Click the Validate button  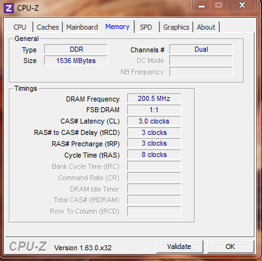tap(179, 246)
